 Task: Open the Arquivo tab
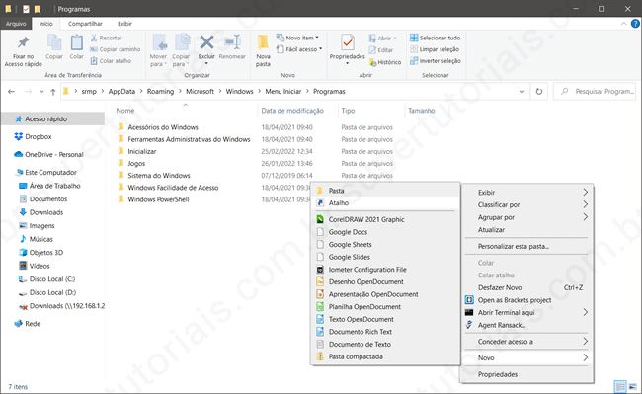pyautogui.click(x=16, y=24)
